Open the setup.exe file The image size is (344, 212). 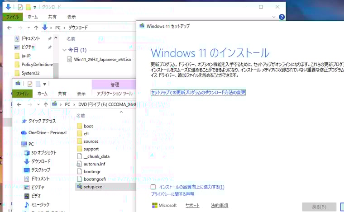point(92,186)
